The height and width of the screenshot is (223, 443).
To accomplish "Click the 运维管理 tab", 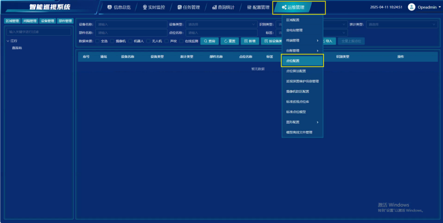I will click(x=293, y=7).
